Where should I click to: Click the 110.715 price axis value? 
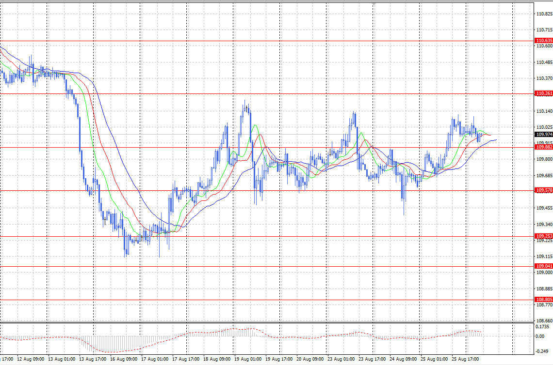click(x=544, y=30)
